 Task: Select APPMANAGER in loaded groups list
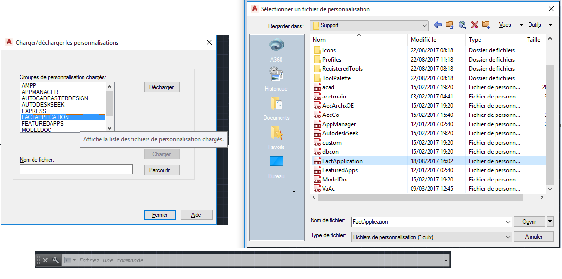pos(63,92)
